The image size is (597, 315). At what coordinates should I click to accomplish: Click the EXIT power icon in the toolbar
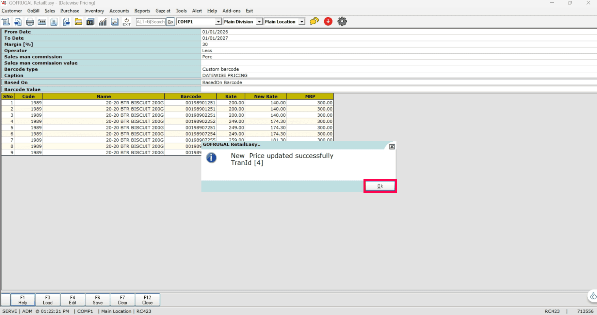click(x=127, y=22)
